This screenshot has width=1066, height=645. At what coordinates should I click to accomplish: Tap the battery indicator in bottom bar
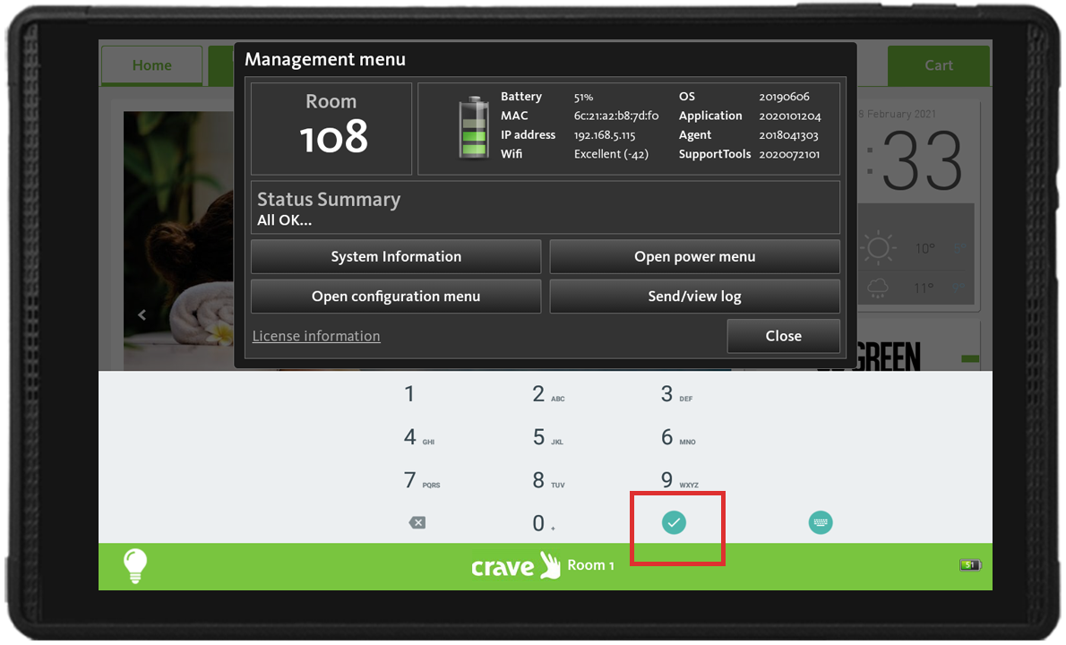click(x=970, y=564)
